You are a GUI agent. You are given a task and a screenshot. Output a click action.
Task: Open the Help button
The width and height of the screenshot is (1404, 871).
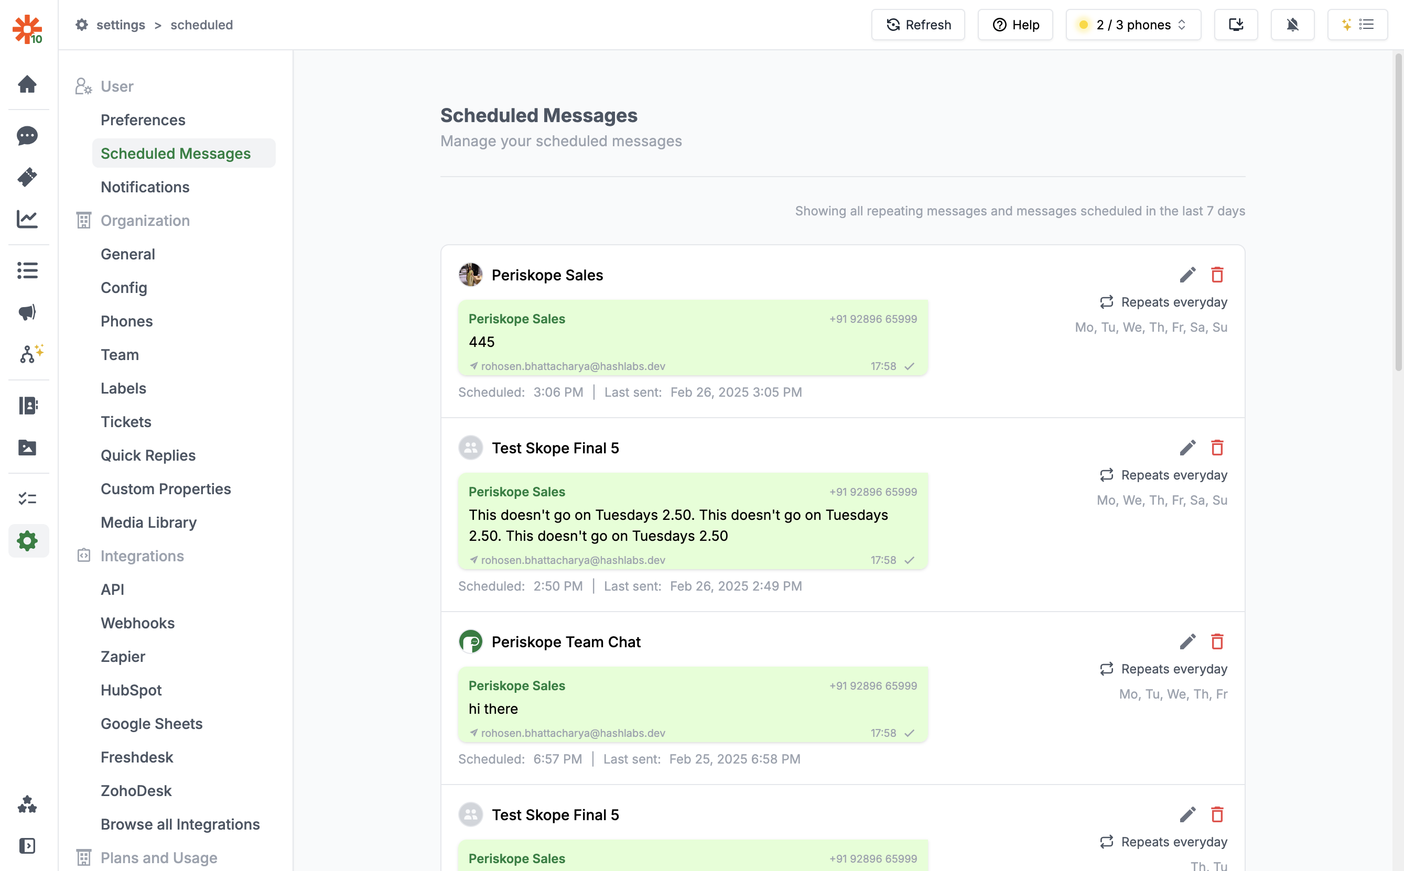click(1015, 25)
